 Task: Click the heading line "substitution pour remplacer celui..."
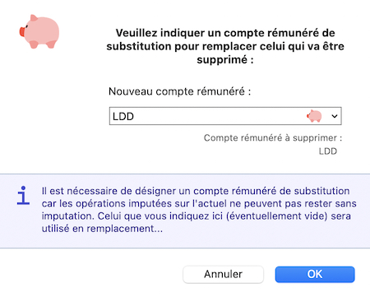[225, 46]
